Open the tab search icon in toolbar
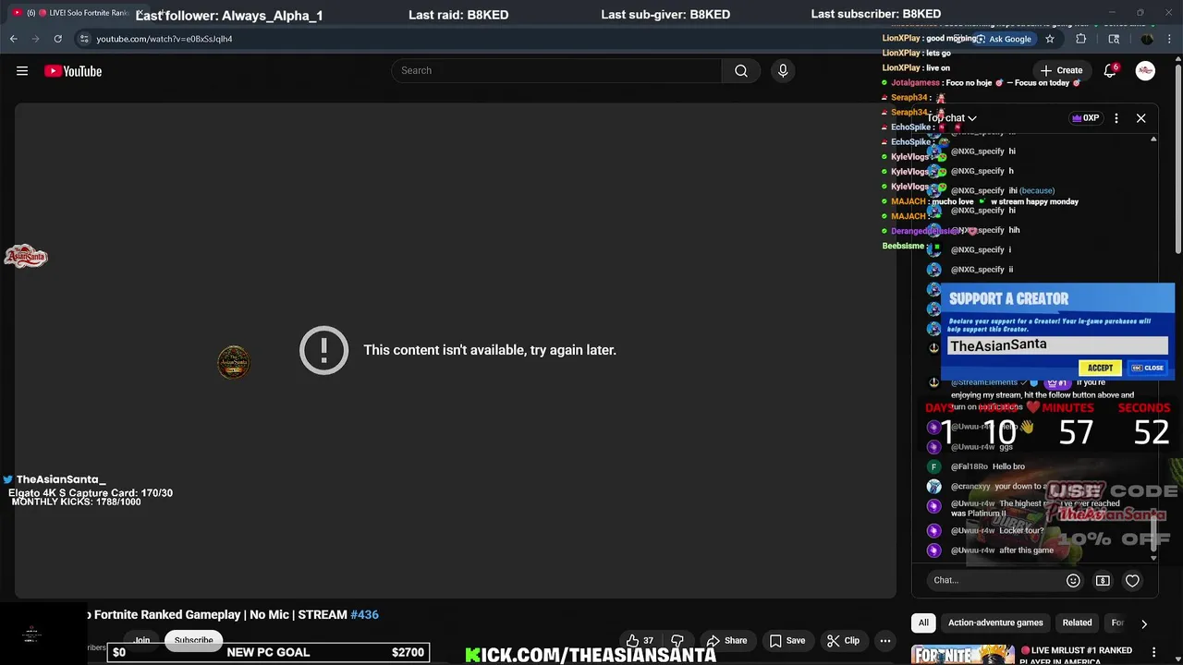Viewport: 1183px width, 665px height. coord(1114,39)
